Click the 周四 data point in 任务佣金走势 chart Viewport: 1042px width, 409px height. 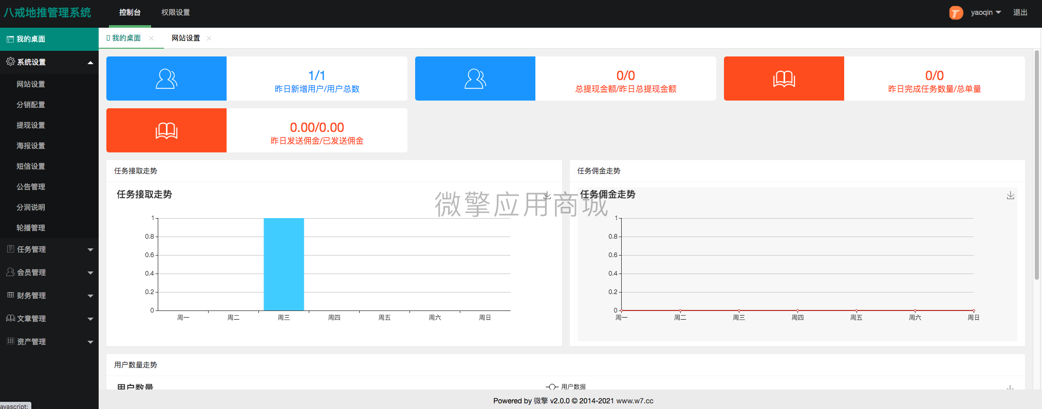coord(797,310)
